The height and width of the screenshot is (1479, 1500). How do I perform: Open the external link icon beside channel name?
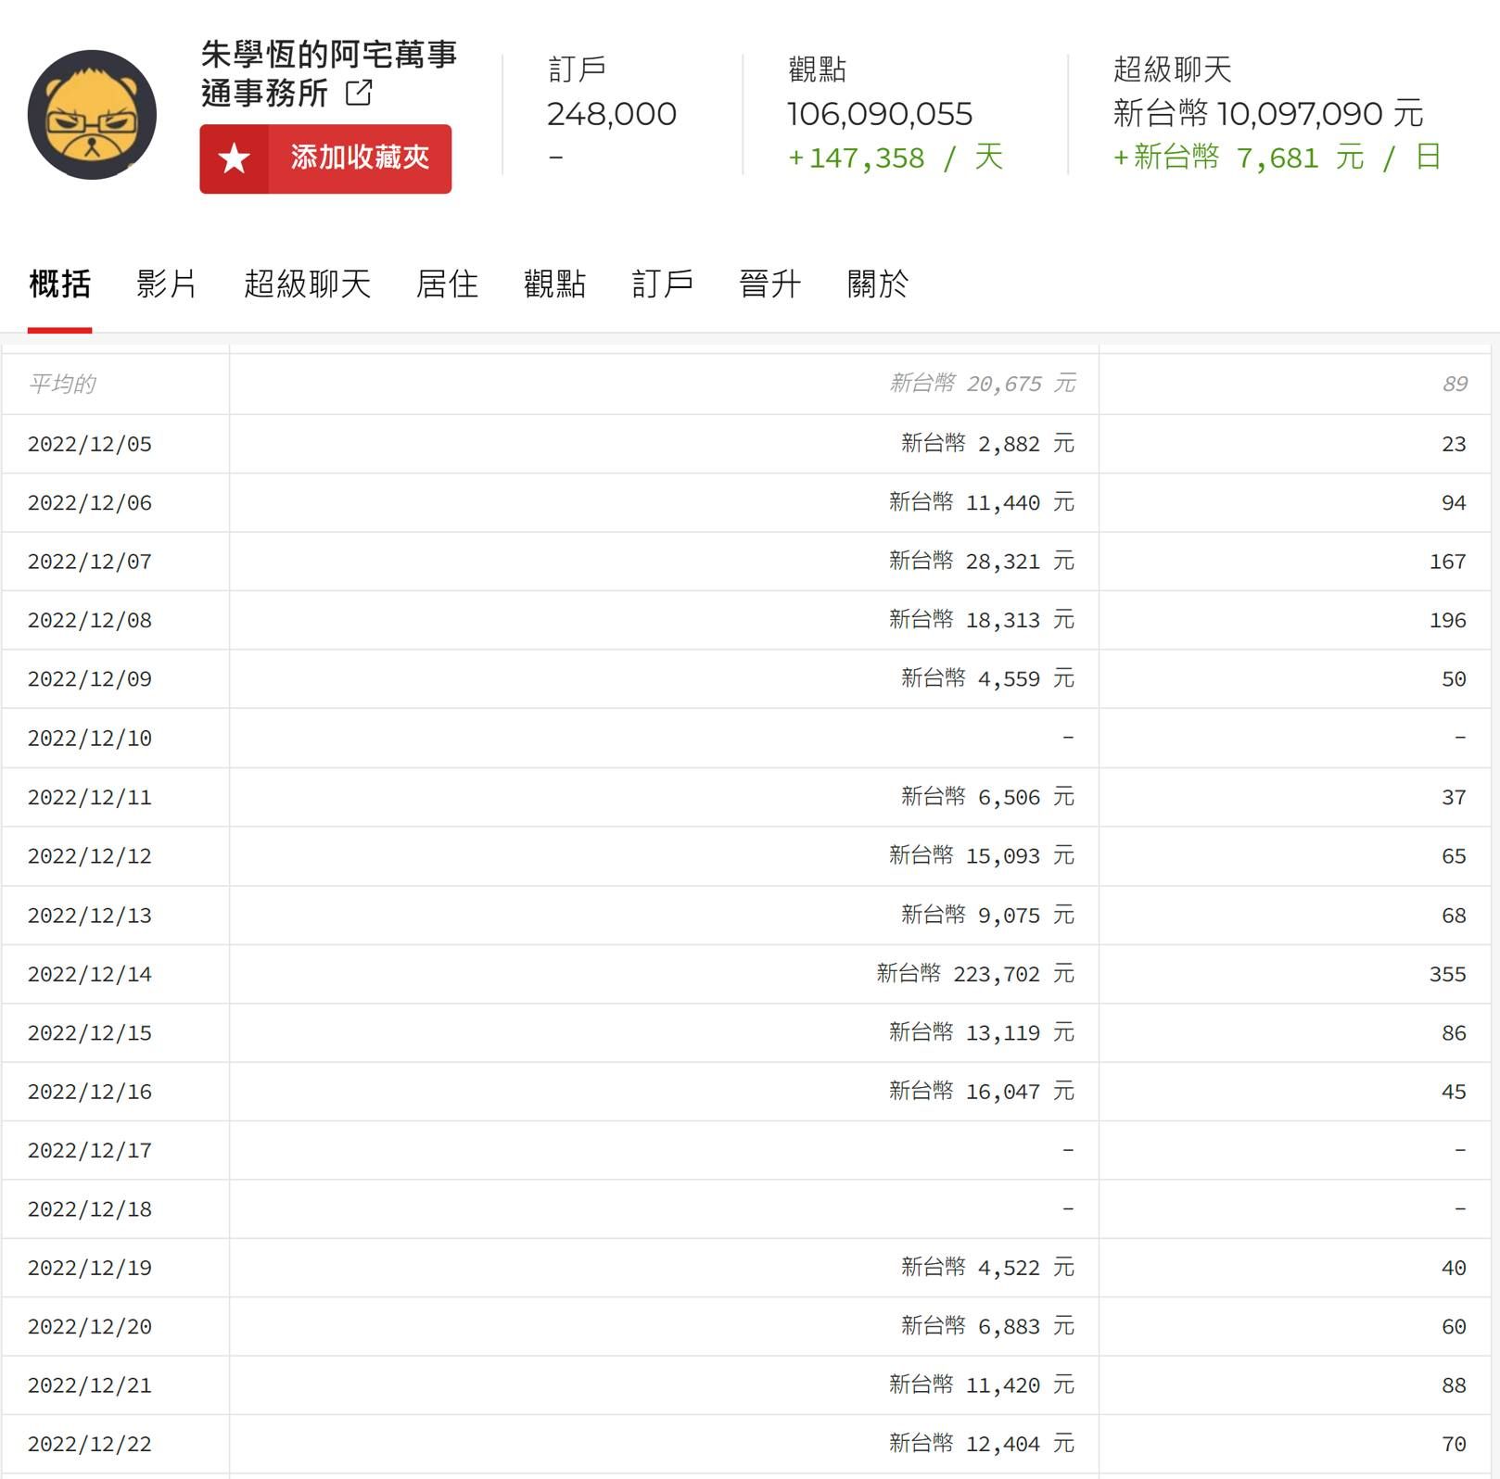coord(359,93)
